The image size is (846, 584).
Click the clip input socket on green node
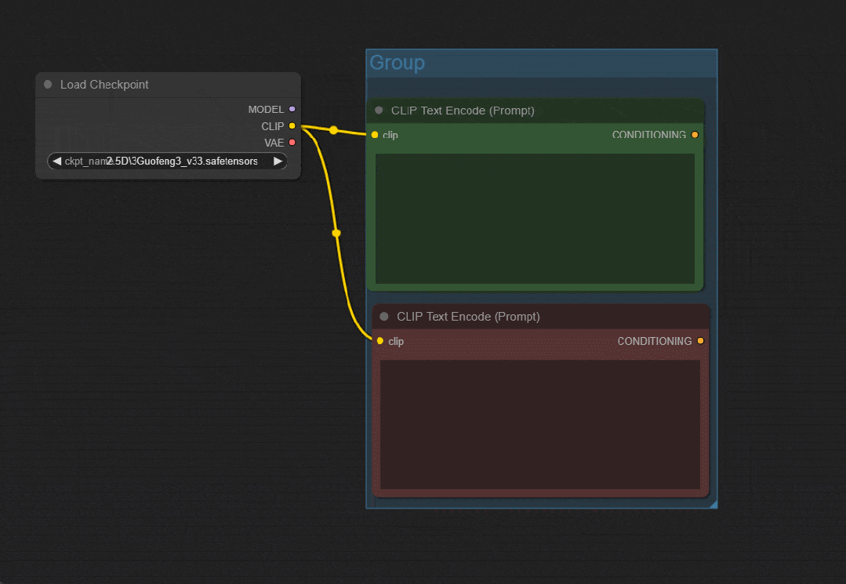[375, 135]
